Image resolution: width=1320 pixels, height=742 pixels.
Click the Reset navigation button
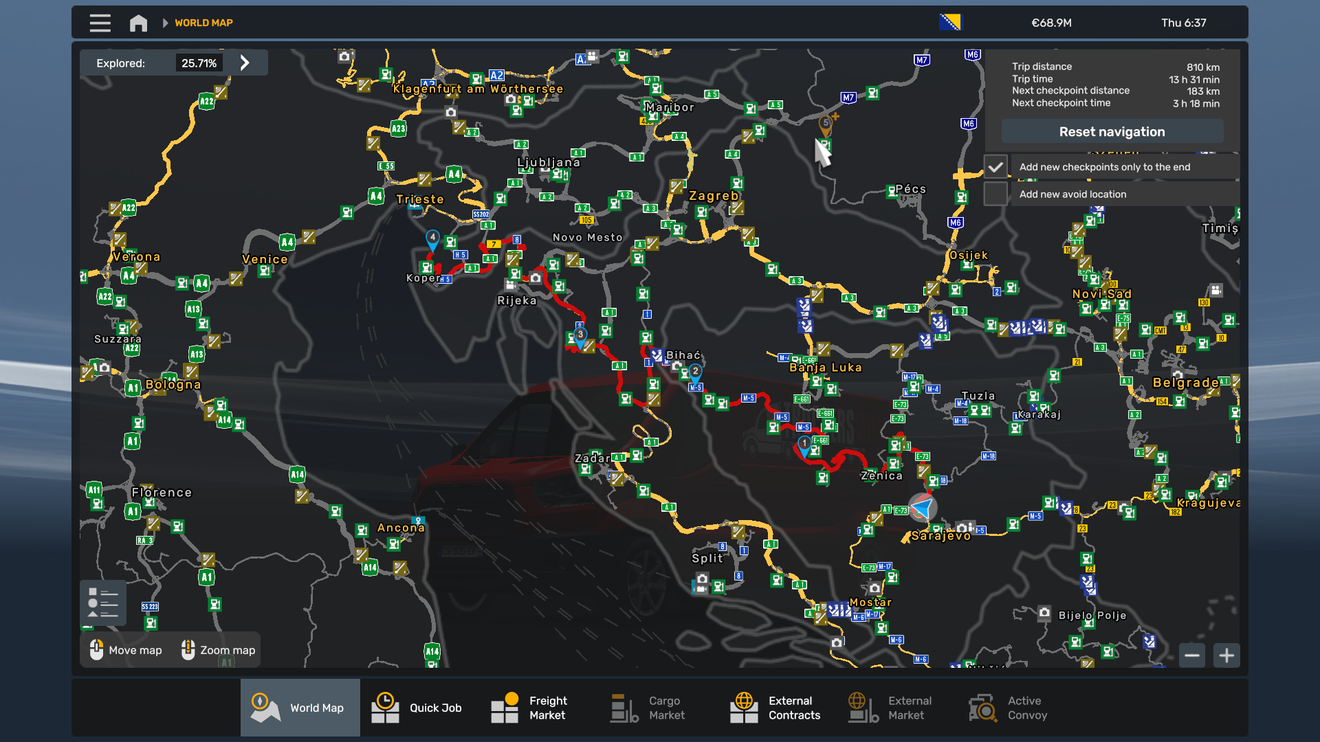[1112, 131]
